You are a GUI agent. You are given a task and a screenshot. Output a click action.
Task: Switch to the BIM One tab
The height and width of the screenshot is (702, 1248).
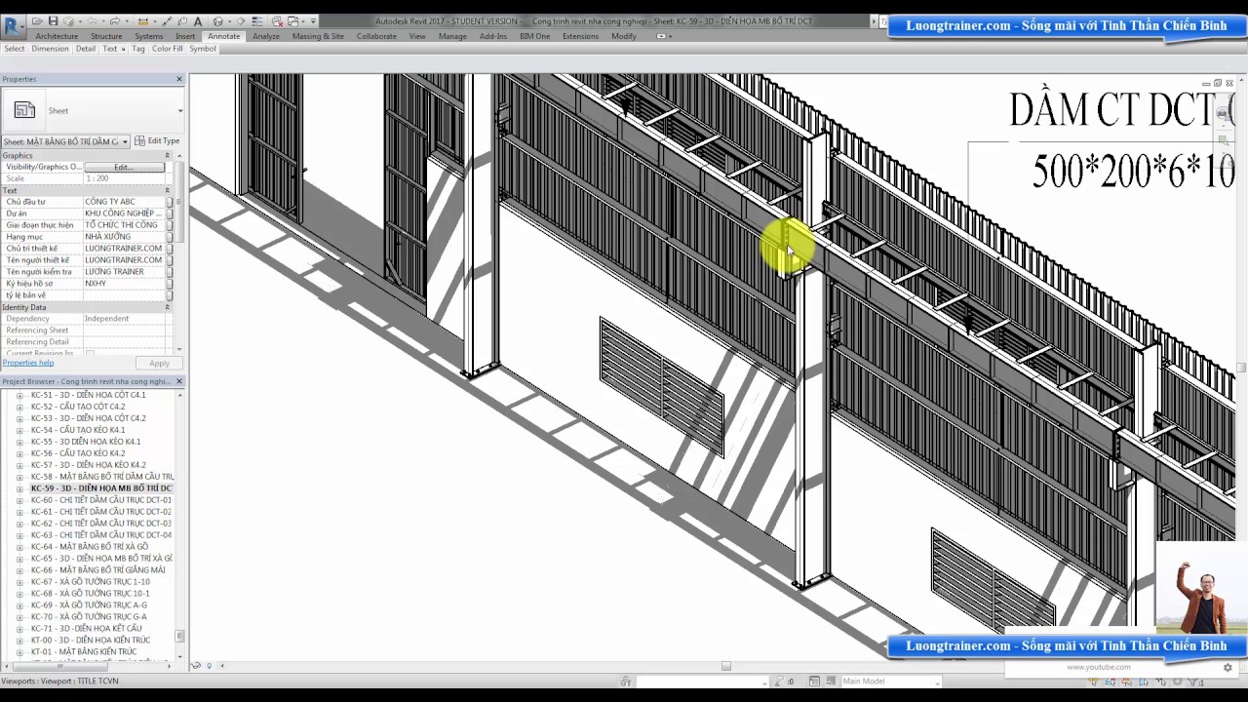pyautogui.click(x=534, y=36)
